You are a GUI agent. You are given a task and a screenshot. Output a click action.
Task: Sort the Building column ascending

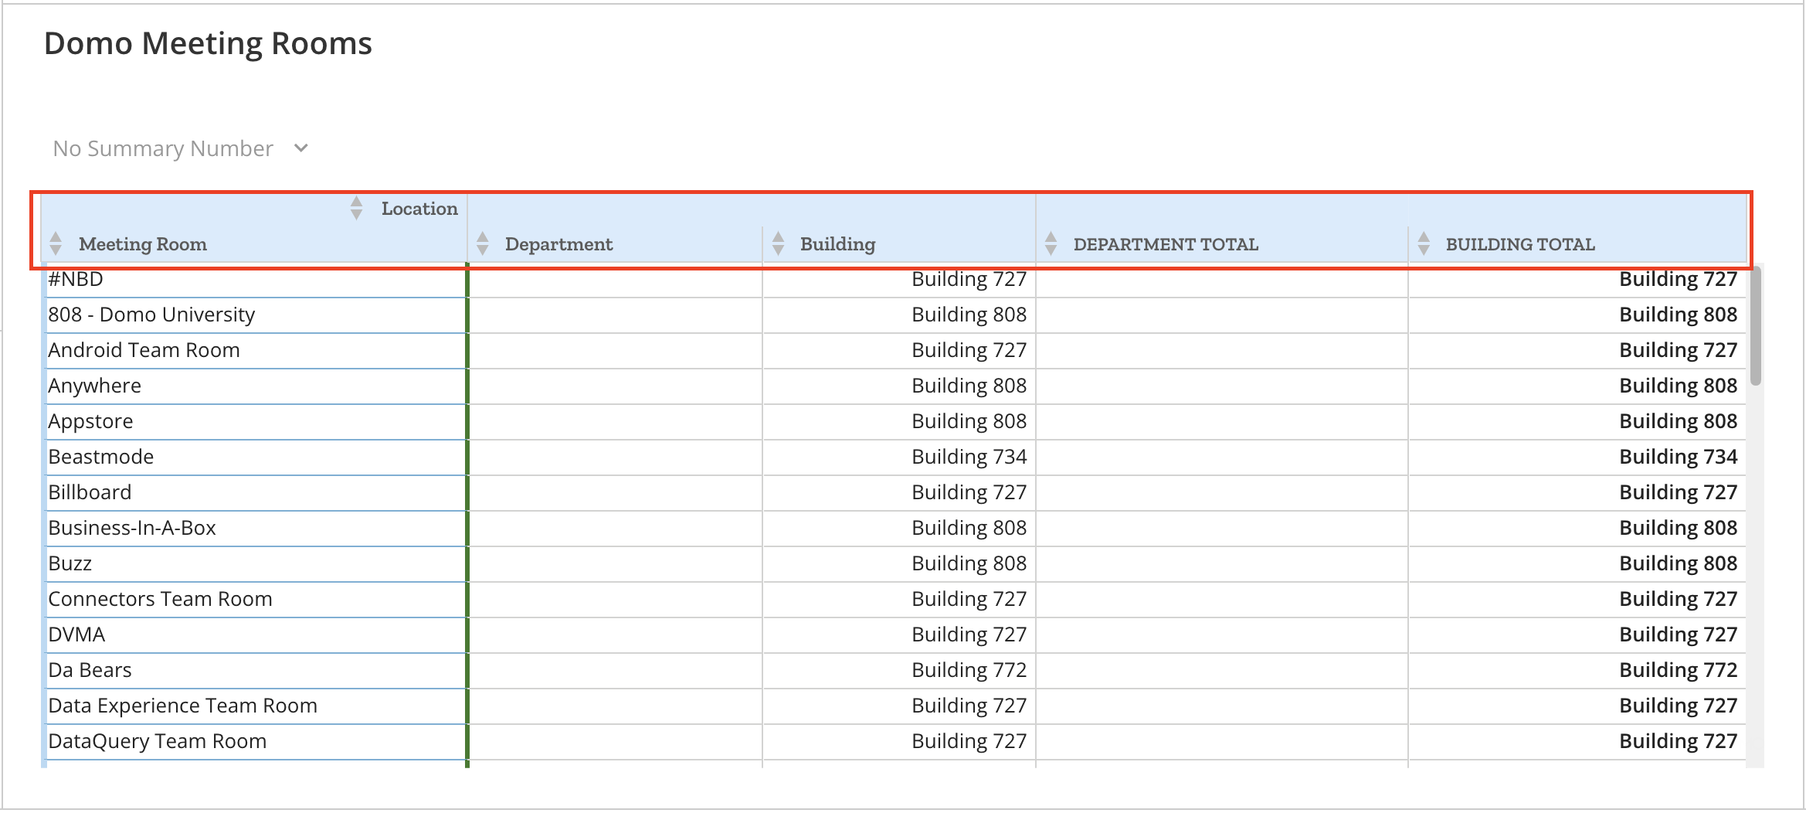[777, 238]
